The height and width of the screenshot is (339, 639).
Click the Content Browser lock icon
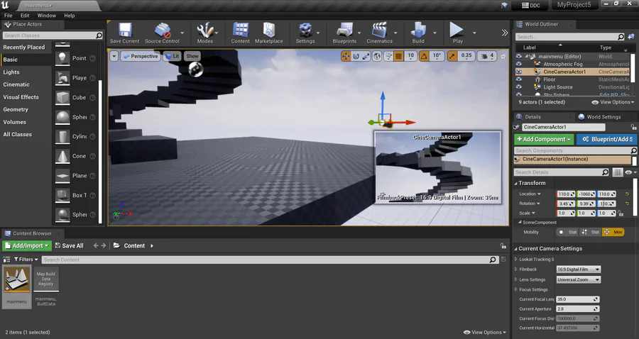click(x=503, y=246)
